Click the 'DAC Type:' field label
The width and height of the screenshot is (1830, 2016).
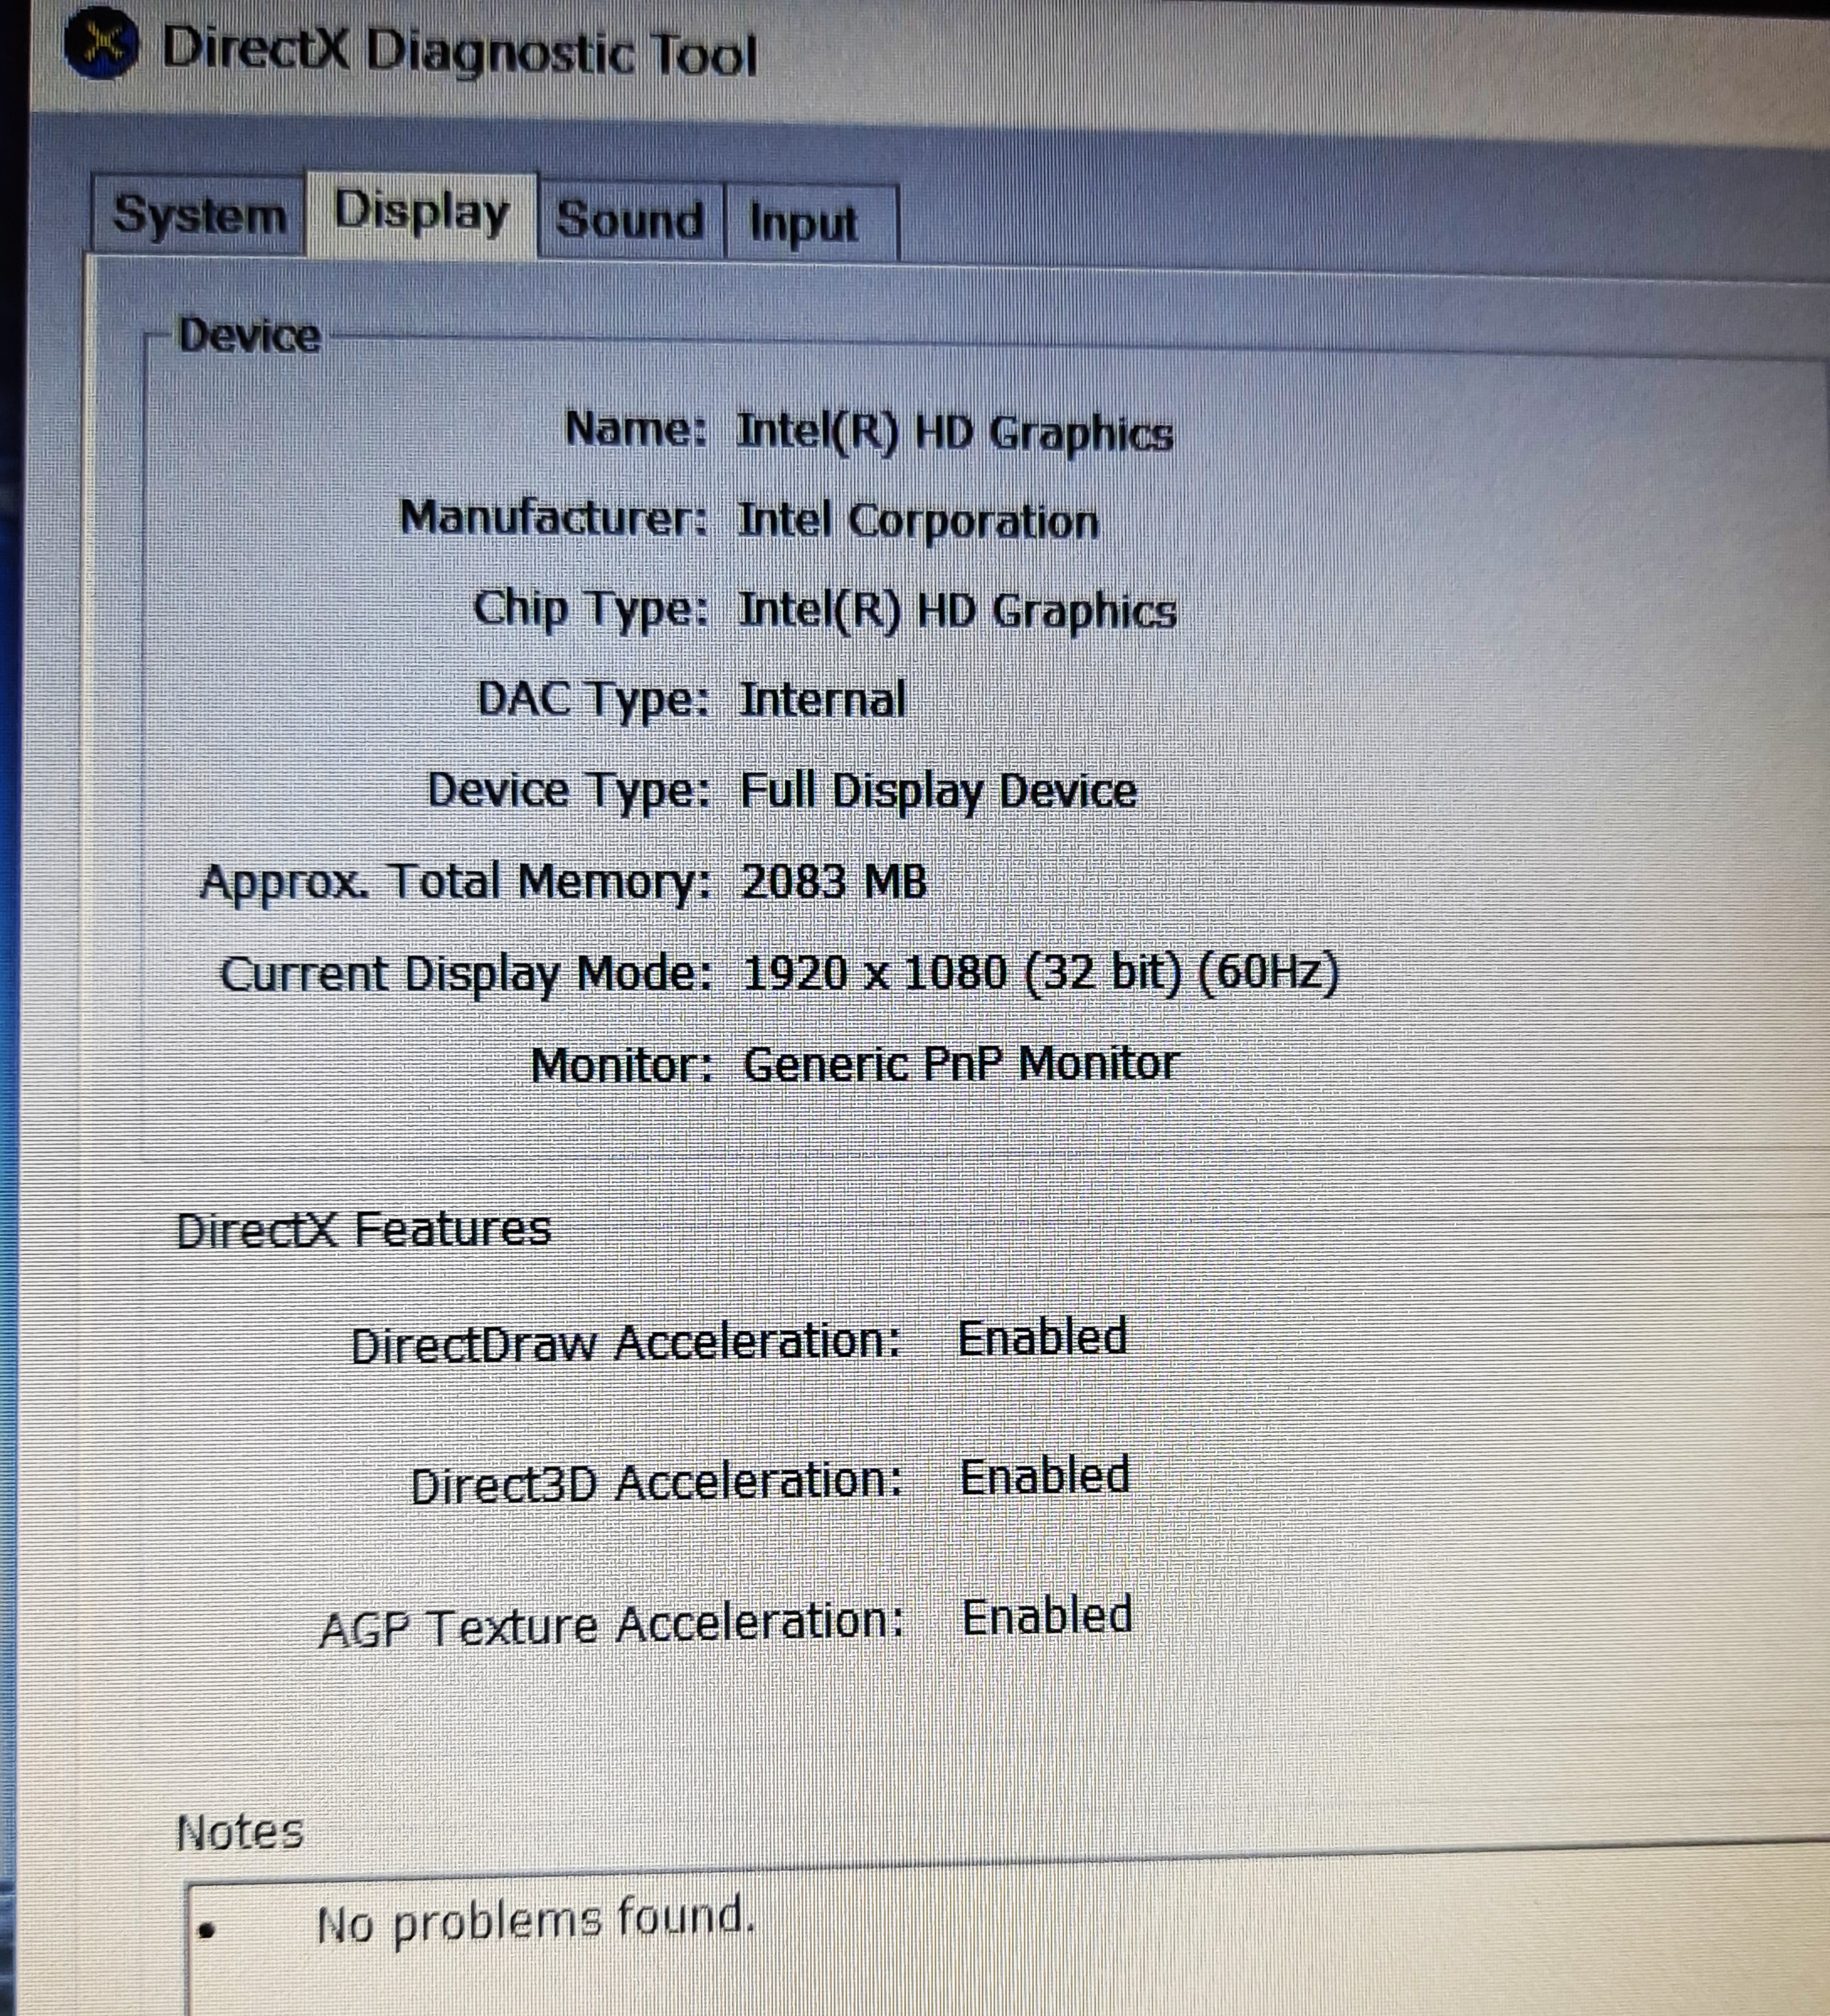pos(594,699)
